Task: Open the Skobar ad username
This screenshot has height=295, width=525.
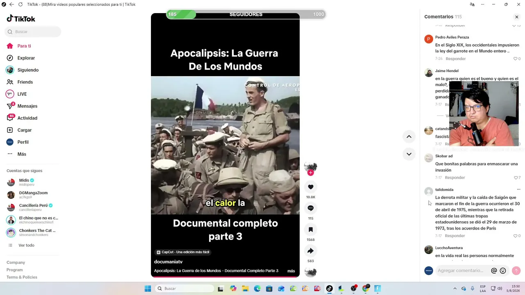Action: [444, 156]
